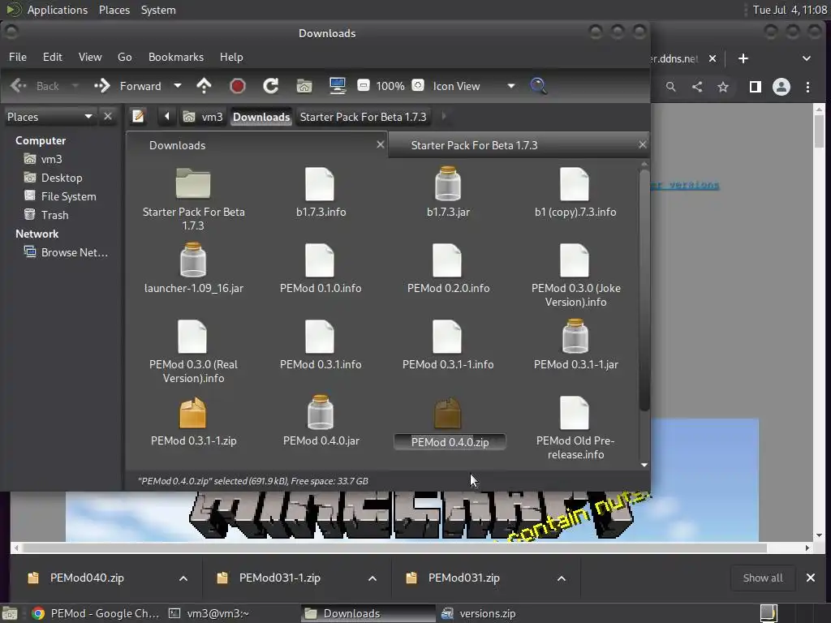
Task: Click the file pane vertical scrollbar
Action: click(x=644, y=289)
